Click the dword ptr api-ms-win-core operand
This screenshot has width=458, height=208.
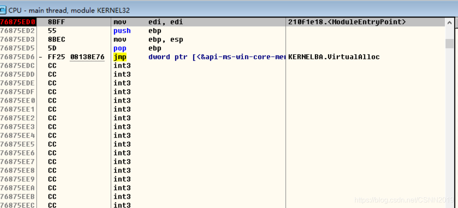[217, 57]
